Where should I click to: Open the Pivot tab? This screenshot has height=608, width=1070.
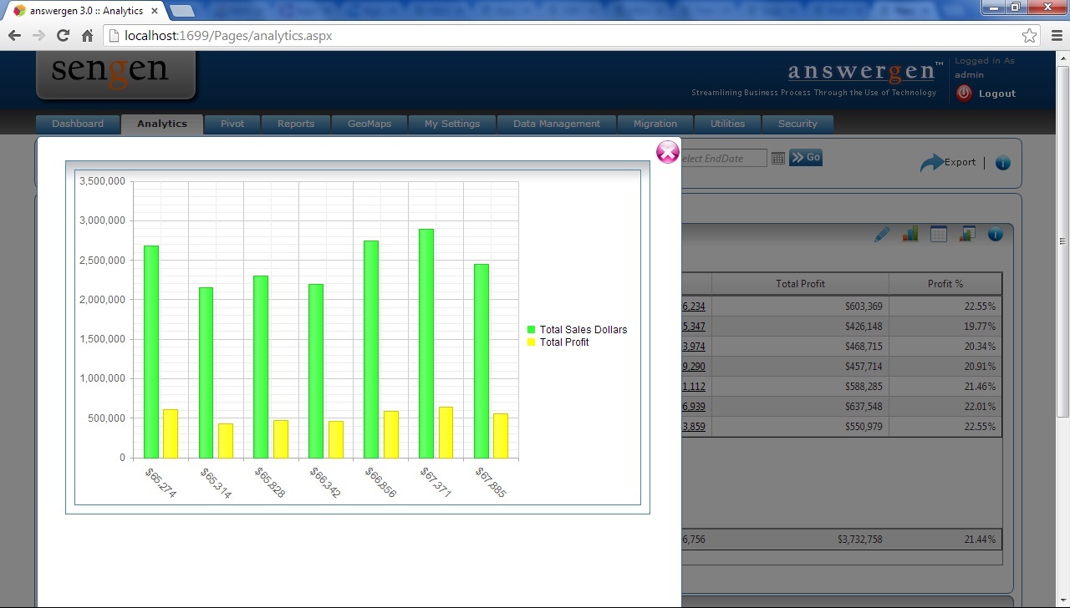(x=232, y=124)
